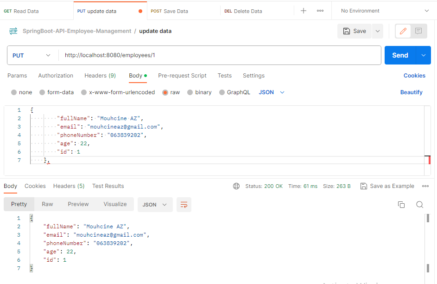
Task: Send the PUT request
Action: (400, 55)
